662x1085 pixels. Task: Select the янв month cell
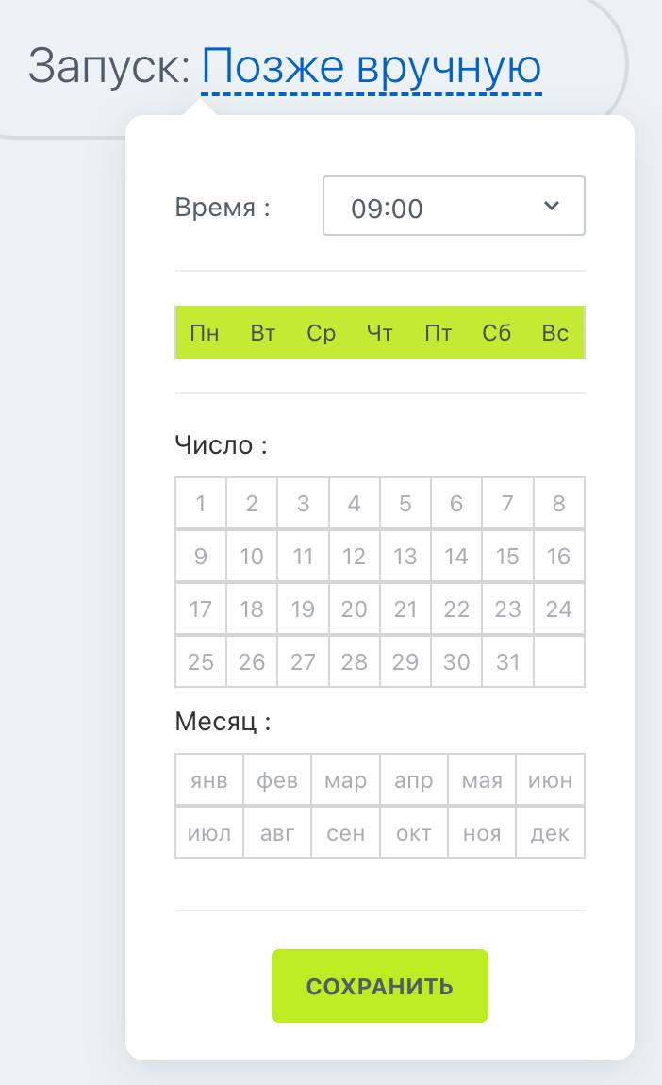pyautogui.click(x=208, y=781)
